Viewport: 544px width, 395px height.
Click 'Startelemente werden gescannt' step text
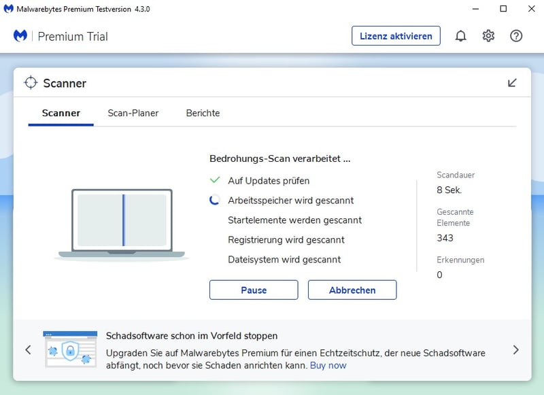294,220
